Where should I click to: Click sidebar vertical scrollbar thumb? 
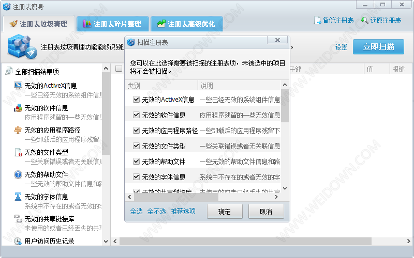click(106, 113)
